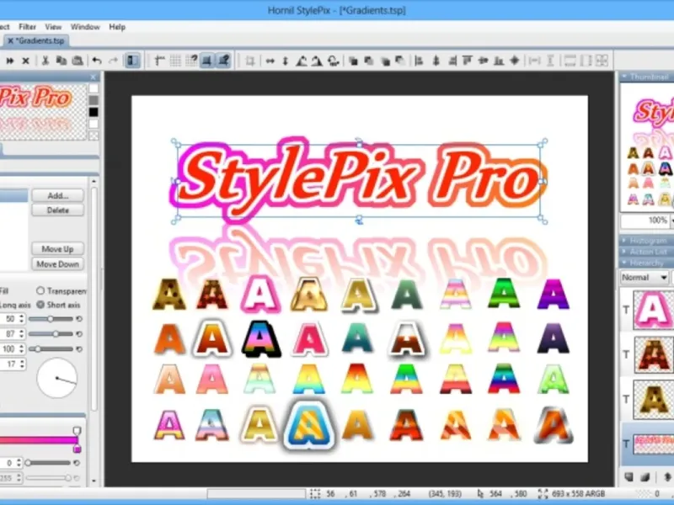Screen dimensions: 674x505
Task: Toggle the snap-to-guide question-mark button
Action: click(x=191, y=61)
